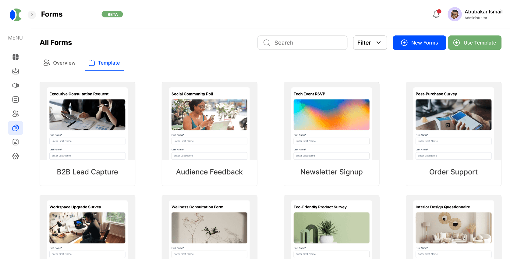Click Abubakar Ismail's profile avatar
The height and width of the screenshot is (259, 510).
(455, 14)
